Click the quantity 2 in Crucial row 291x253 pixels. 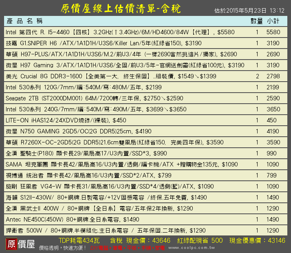pos(258,76)
